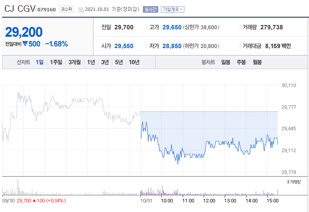Switch to 1주일 line chart
This screenshot has height=212, width=309.
56,62
